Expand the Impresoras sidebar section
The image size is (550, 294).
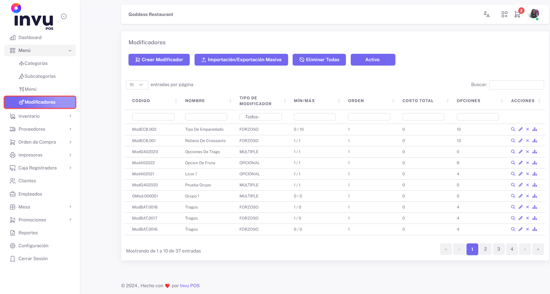point(40,155)
